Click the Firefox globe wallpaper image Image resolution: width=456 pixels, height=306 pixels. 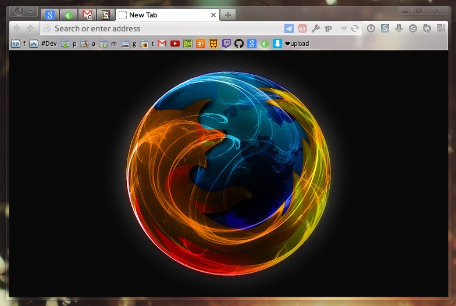click(x=229, y=173)
